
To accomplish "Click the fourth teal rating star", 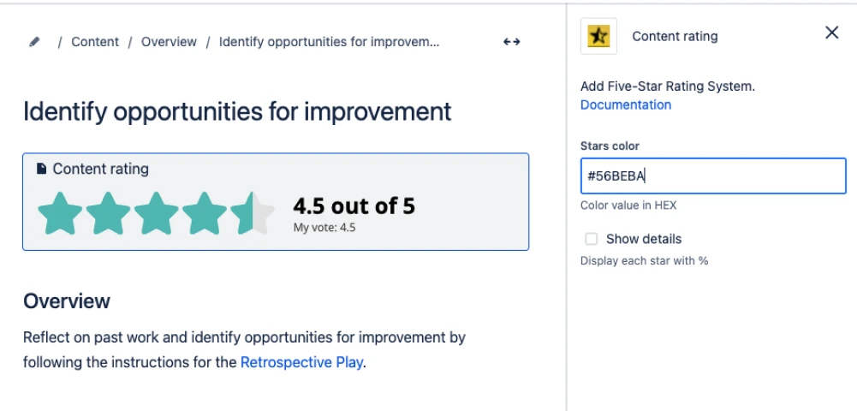I will 205,213.
